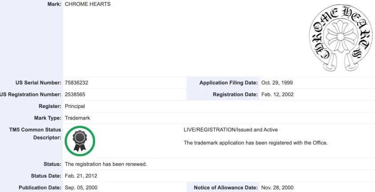Click the Notice of Allowance Date label
The width and height of the screenshot is (375, 192).
click(226, 188)
